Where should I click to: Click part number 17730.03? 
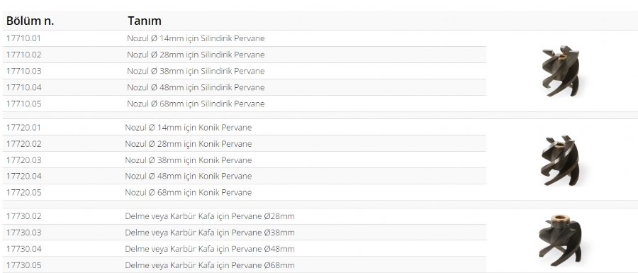click(x=23, y=233)
